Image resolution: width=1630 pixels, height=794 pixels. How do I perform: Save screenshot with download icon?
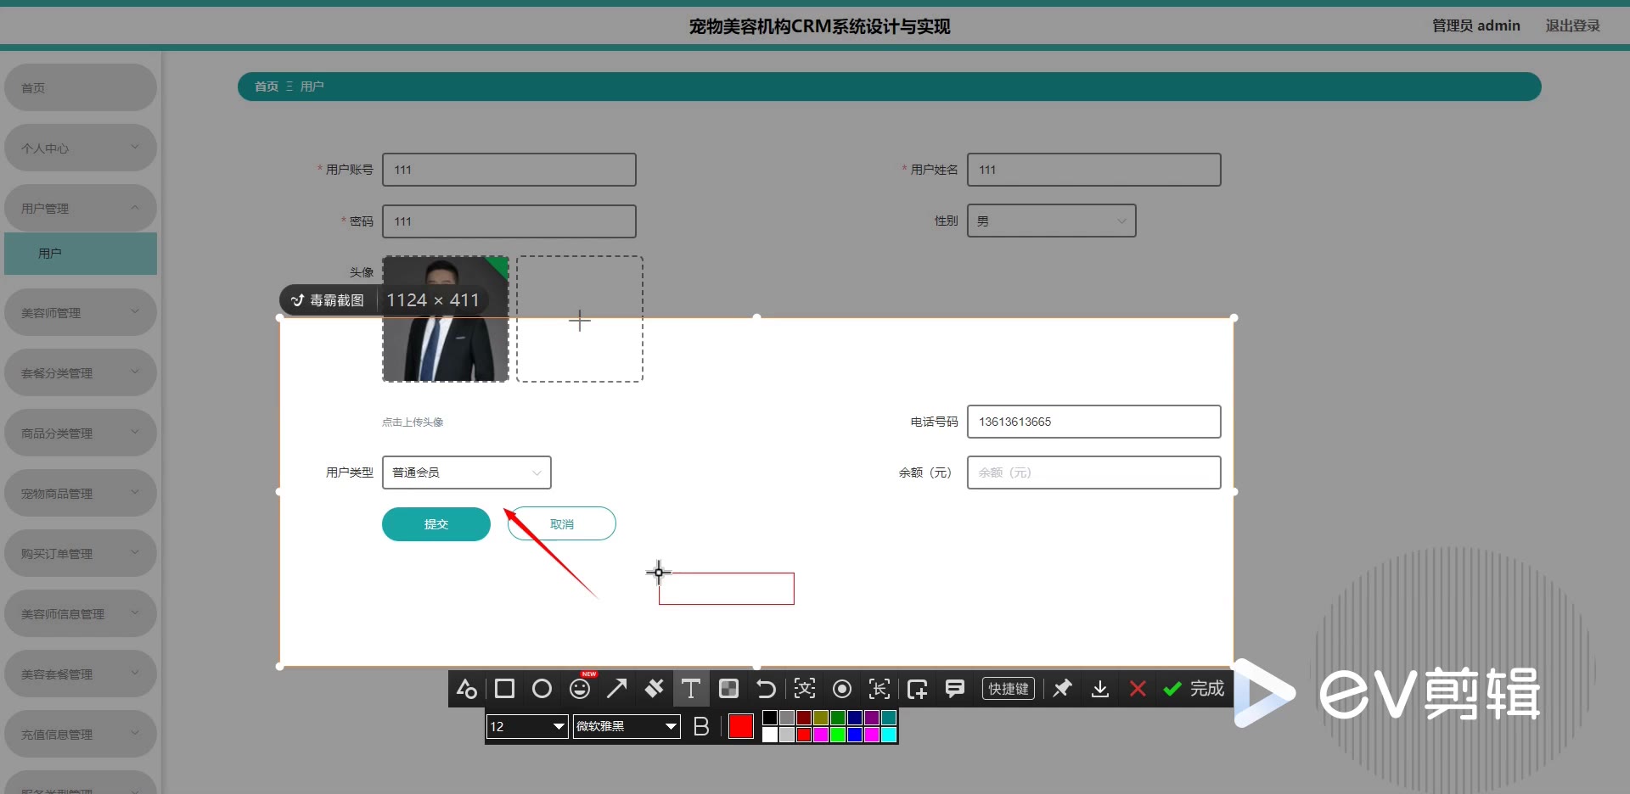coord(1100,689)
